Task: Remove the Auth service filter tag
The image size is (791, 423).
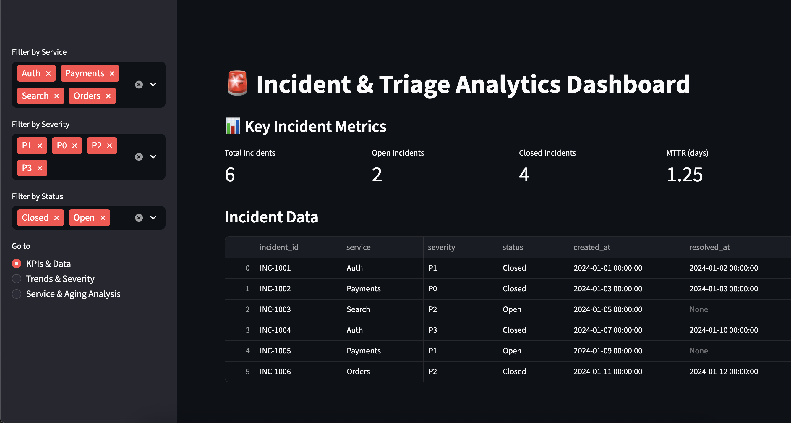Action: click(x=48, y=73)
